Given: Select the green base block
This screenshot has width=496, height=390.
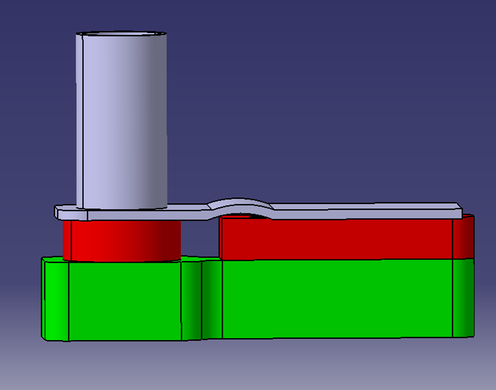Looking at the screenshot, I should [258, 299].
